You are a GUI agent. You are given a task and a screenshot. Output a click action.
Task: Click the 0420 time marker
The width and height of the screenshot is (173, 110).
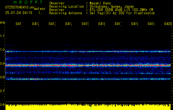[x=168, y=24]
